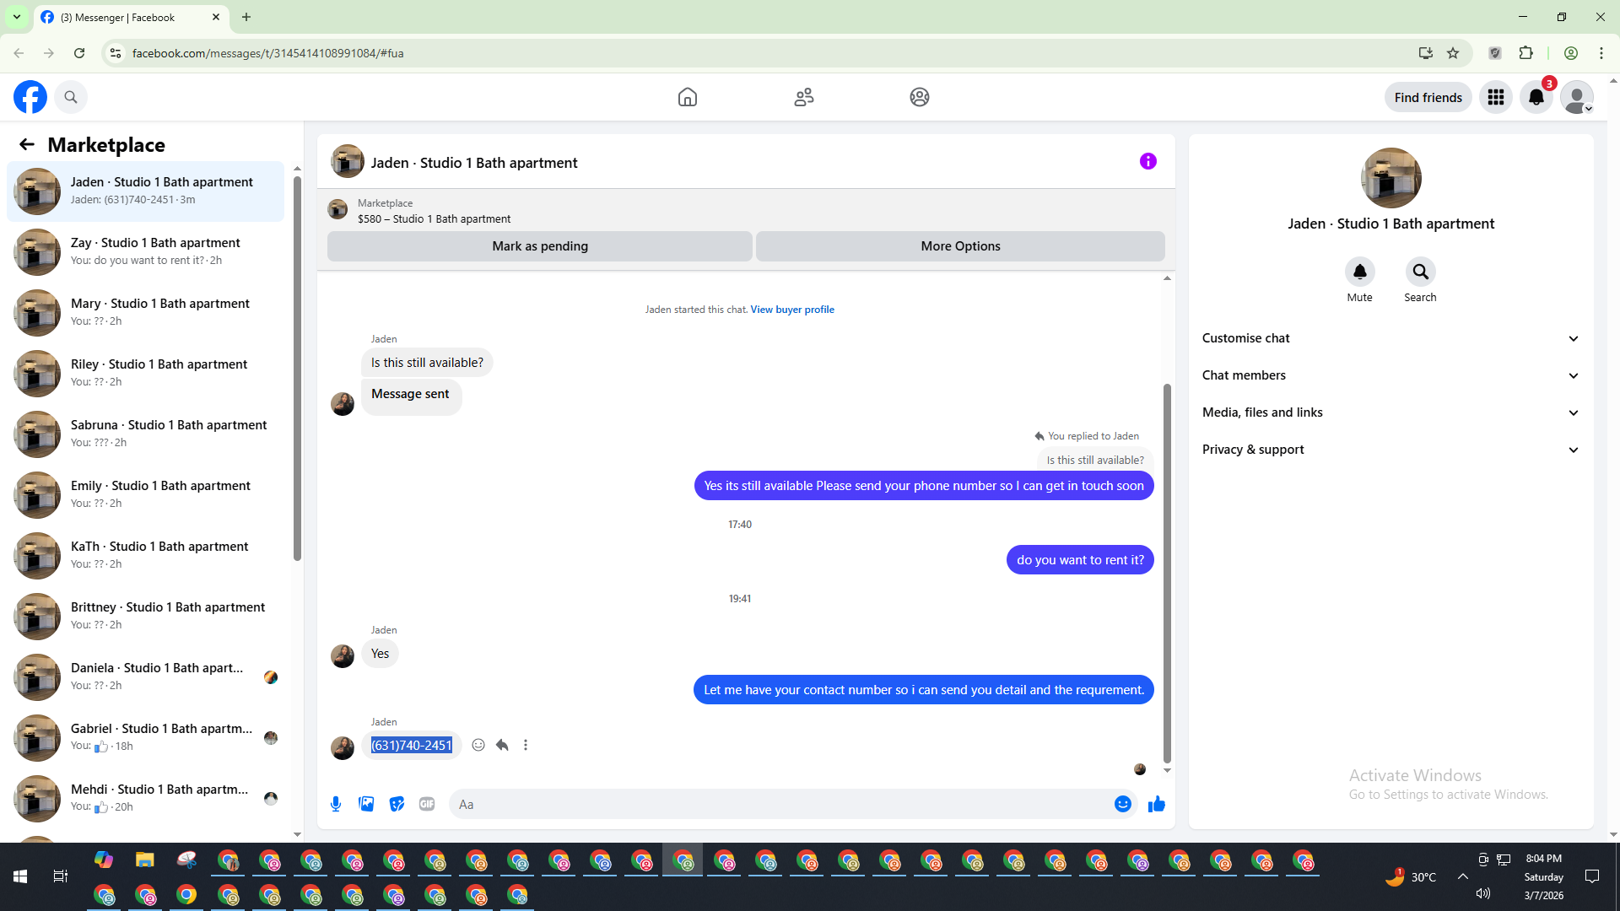The height and width of the screenshot is (911, 1620).
Task: Open site information icon in address bar
Action: [x=116, y=53]
